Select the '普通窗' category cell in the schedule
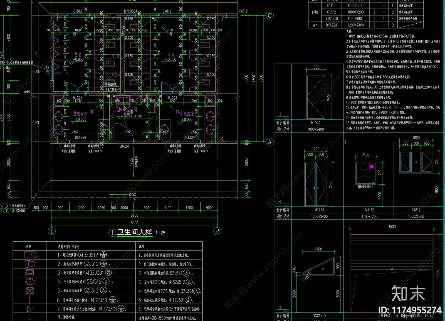445x321 pixels. 315,12
